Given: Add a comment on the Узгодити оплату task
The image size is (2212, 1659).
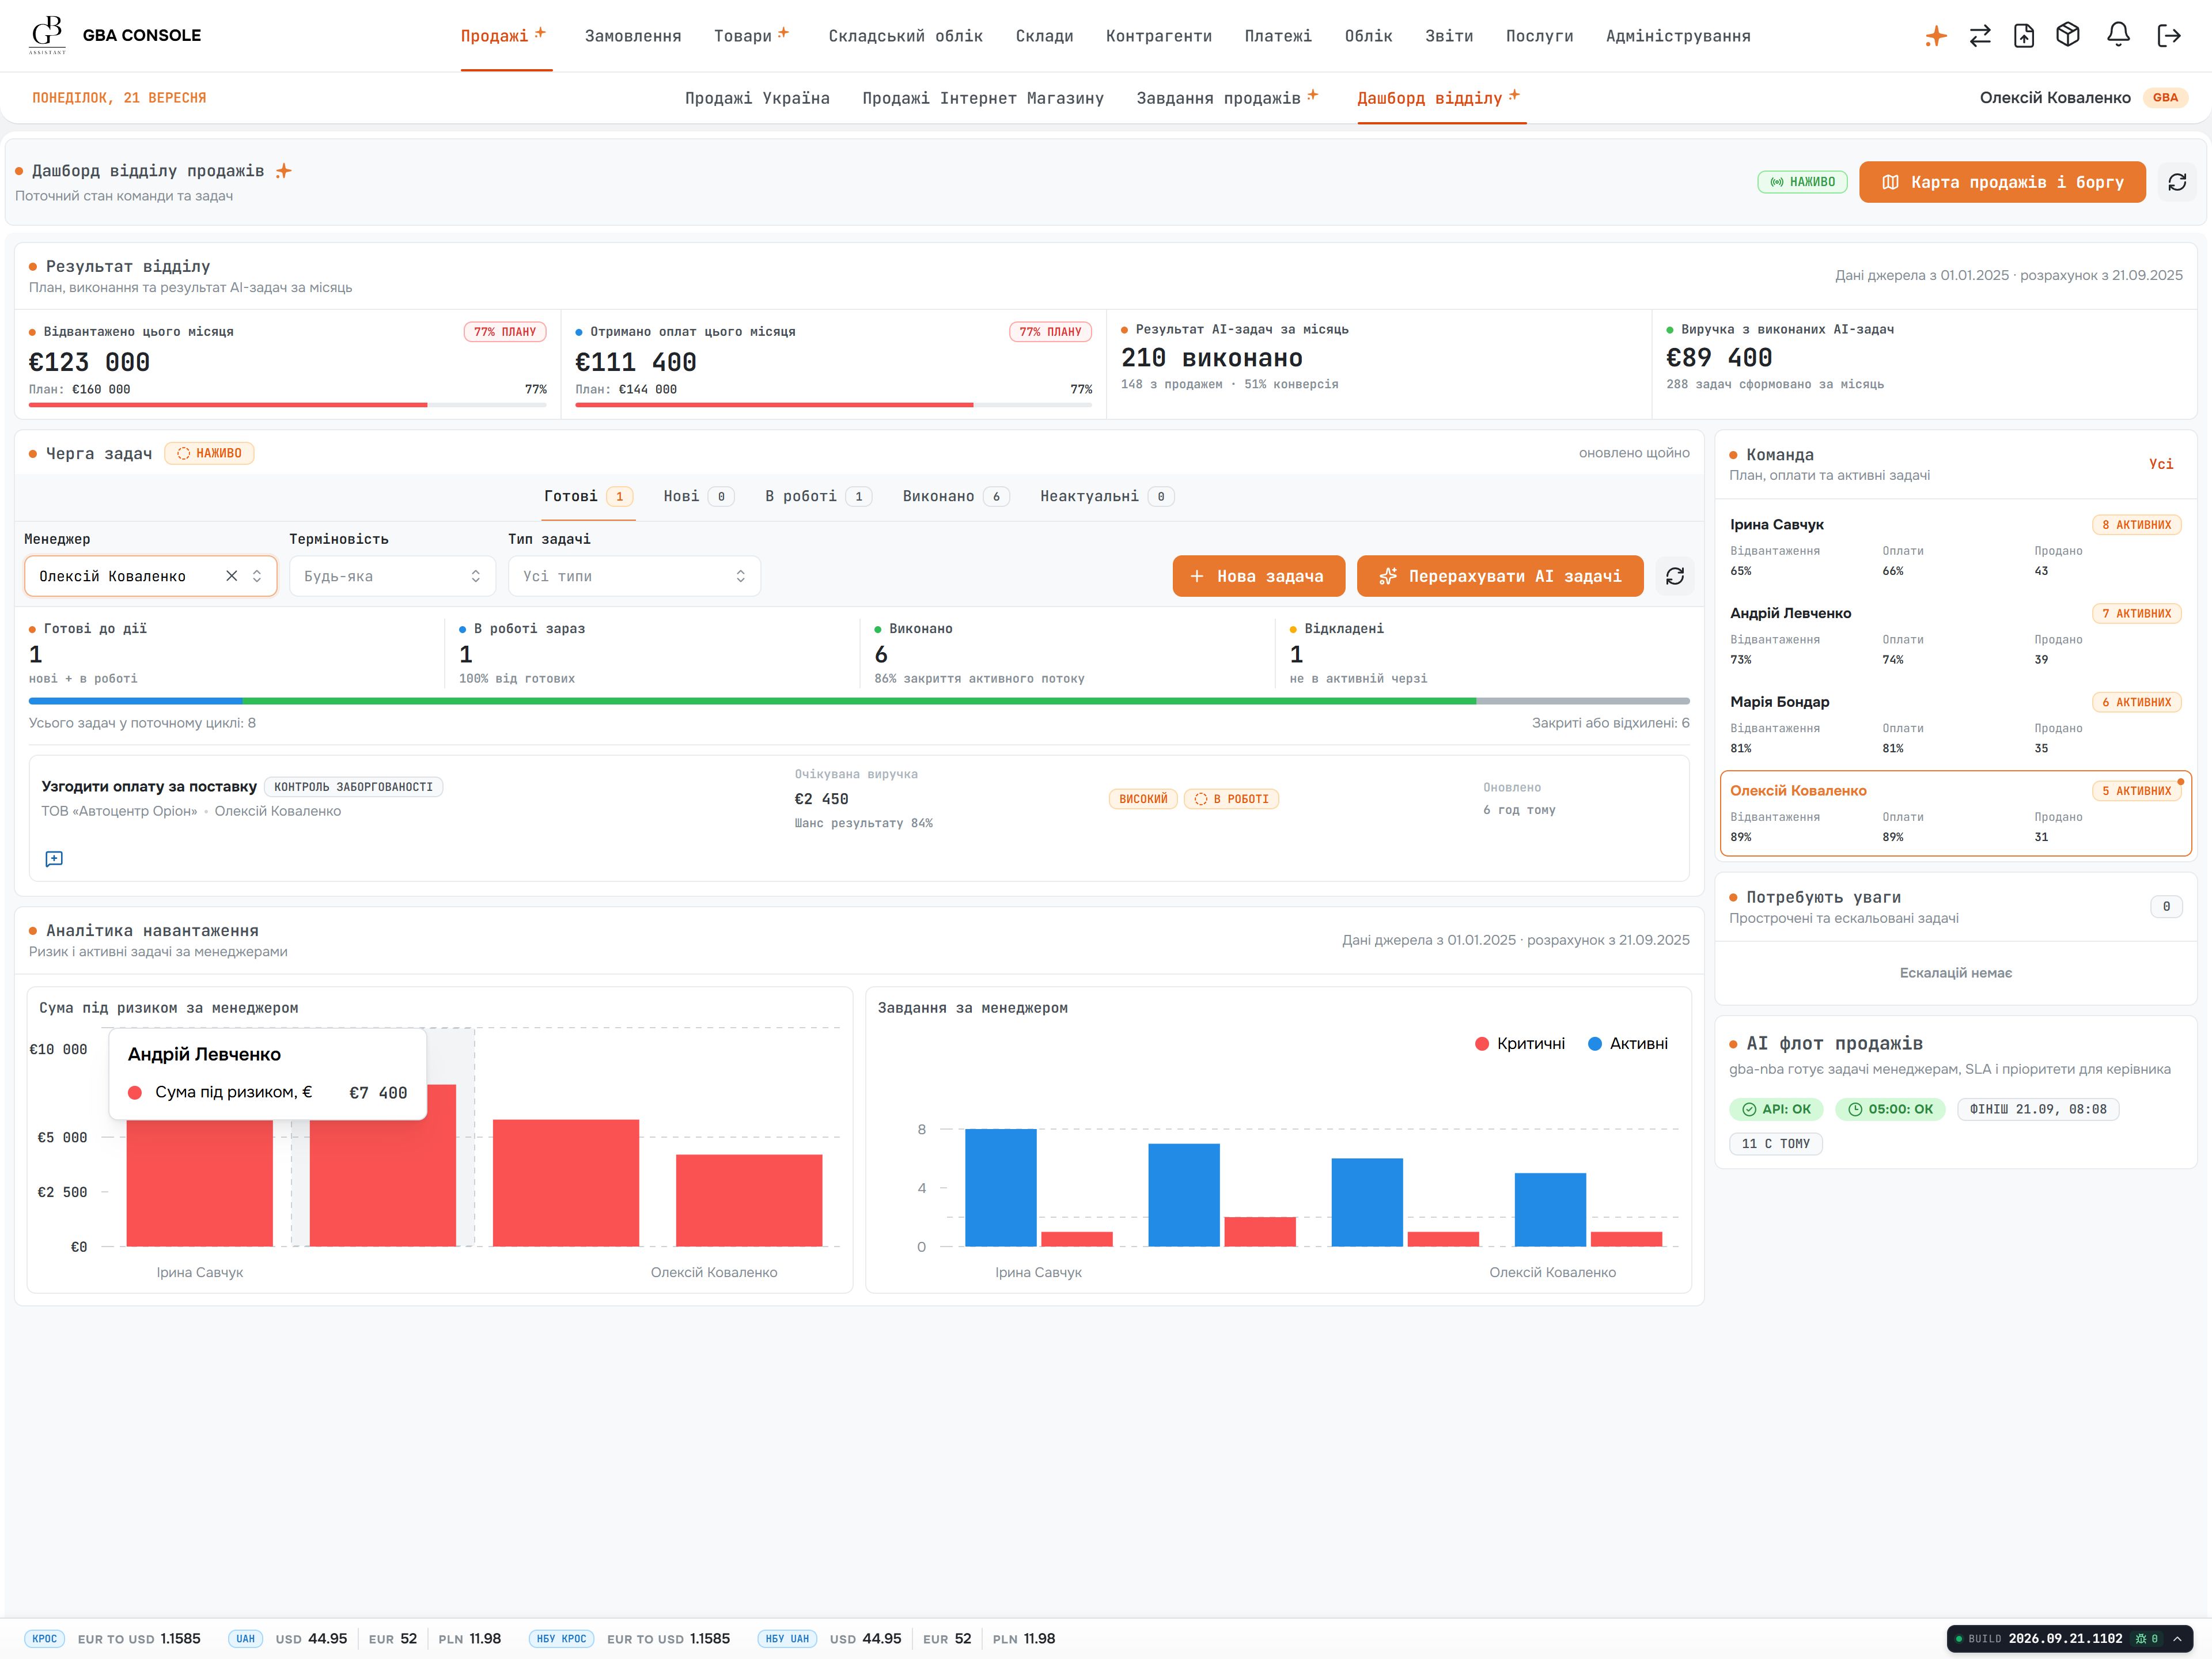Looking at the screenshot, I should tap(54, 859).
